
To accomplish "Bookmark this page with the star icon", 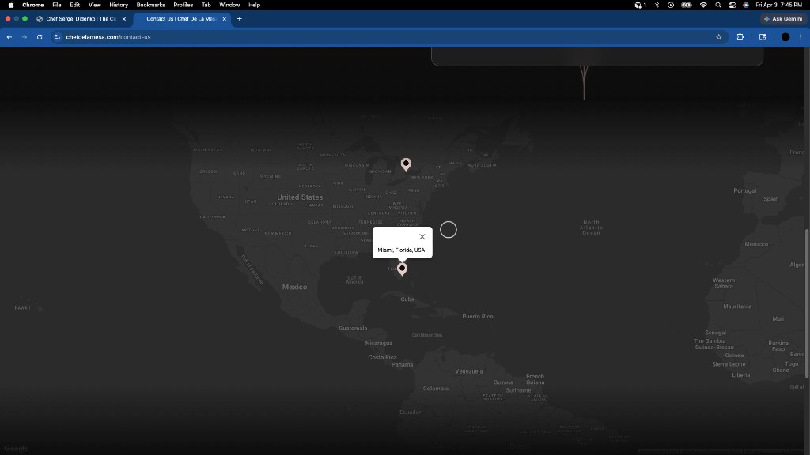I will pyautogui.click(x=718, y=37).
